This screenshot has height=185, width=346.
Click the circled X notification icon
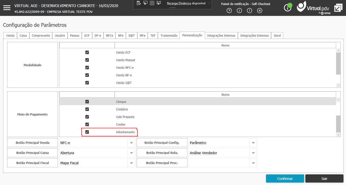coord(260,11)
